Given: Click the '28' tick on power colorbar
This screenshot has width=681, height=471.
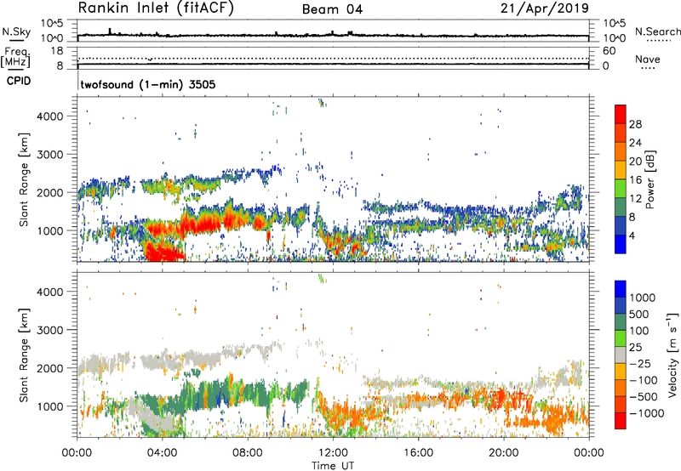Looking at the screenshot, I should (x=635, y=124).
